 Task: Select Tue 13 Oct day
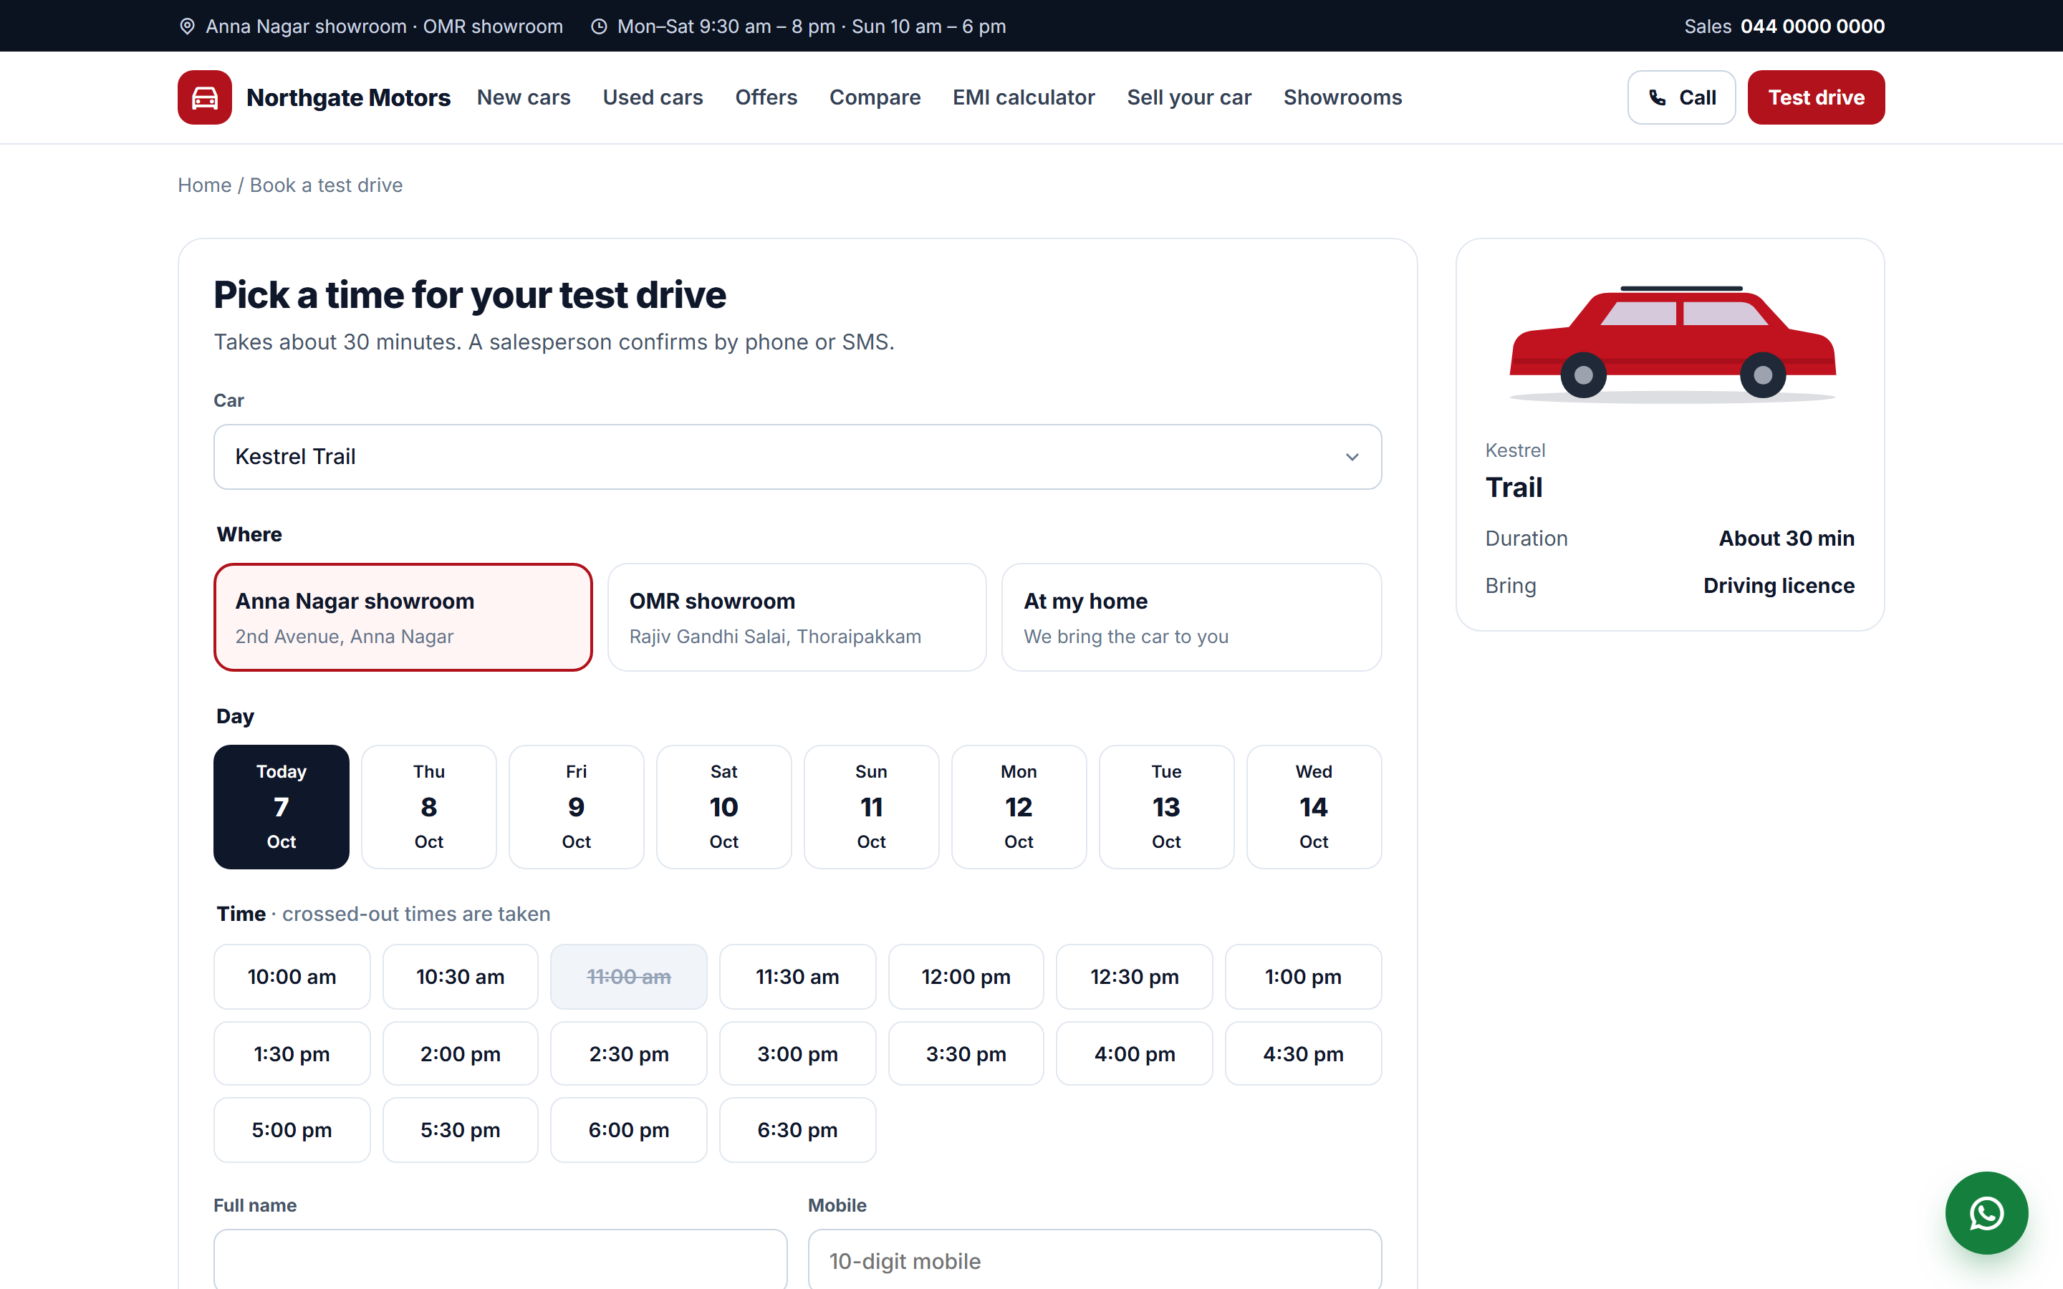click(1166, 806)
